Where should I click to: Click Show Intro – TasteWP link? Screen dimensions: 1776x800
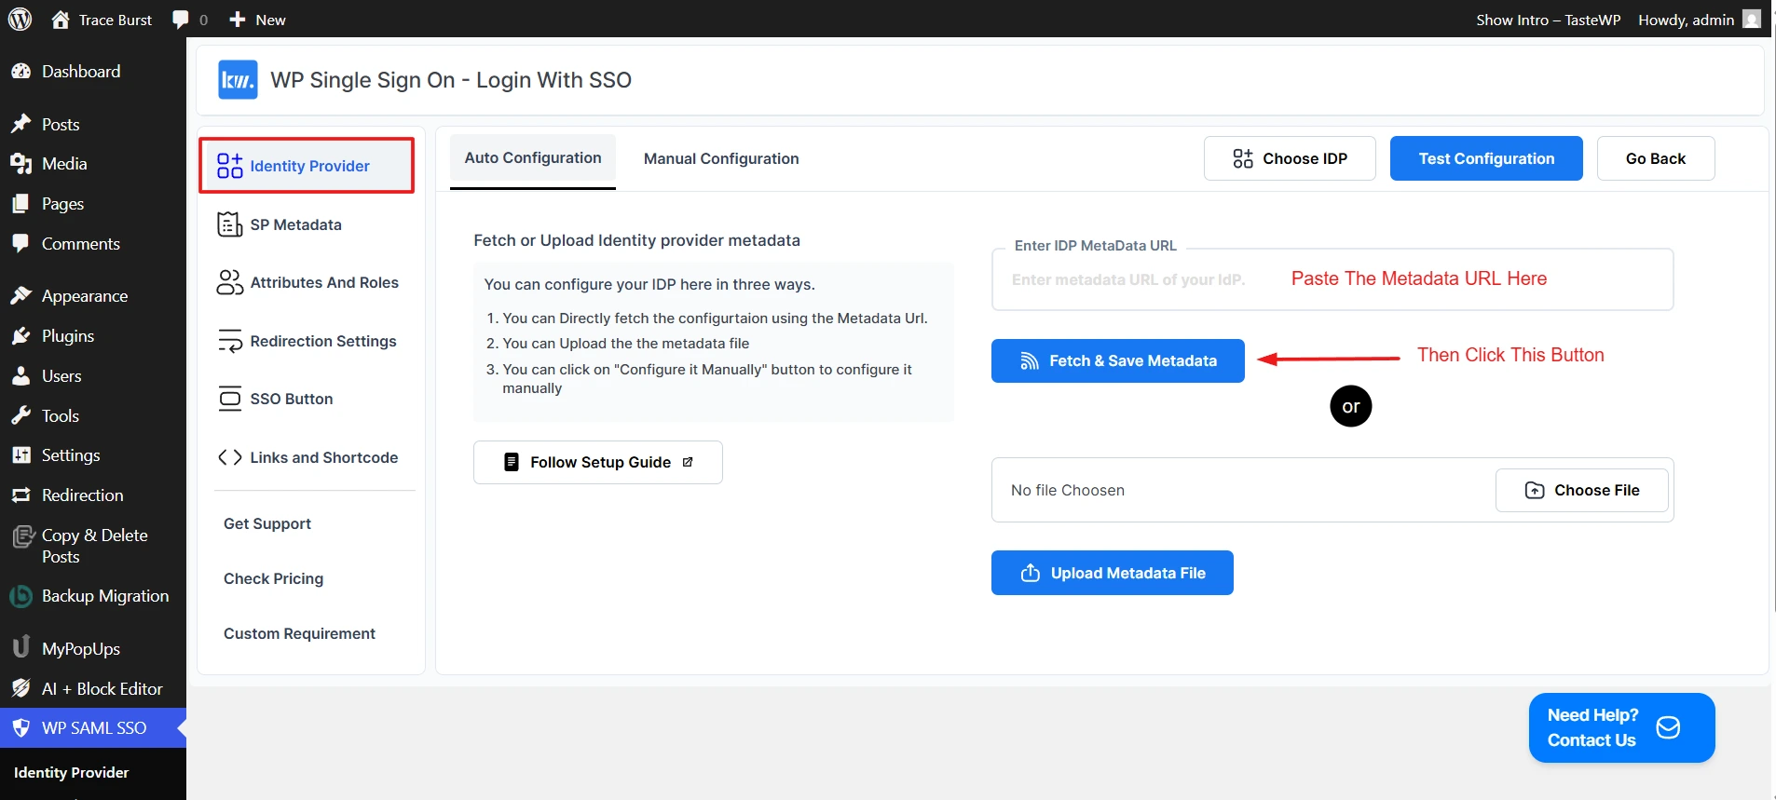(x=1548, y=20)
